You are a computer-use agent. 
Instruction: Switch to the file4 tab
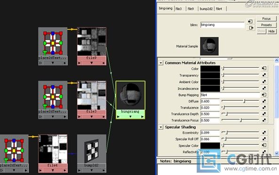click(x=219, y=8)
